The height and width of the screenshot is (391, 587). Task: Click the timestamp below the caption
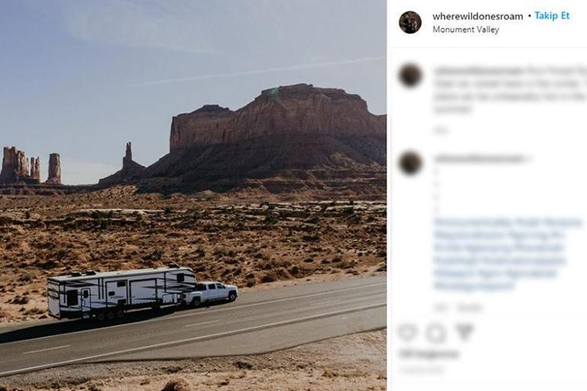pos(441,130)
